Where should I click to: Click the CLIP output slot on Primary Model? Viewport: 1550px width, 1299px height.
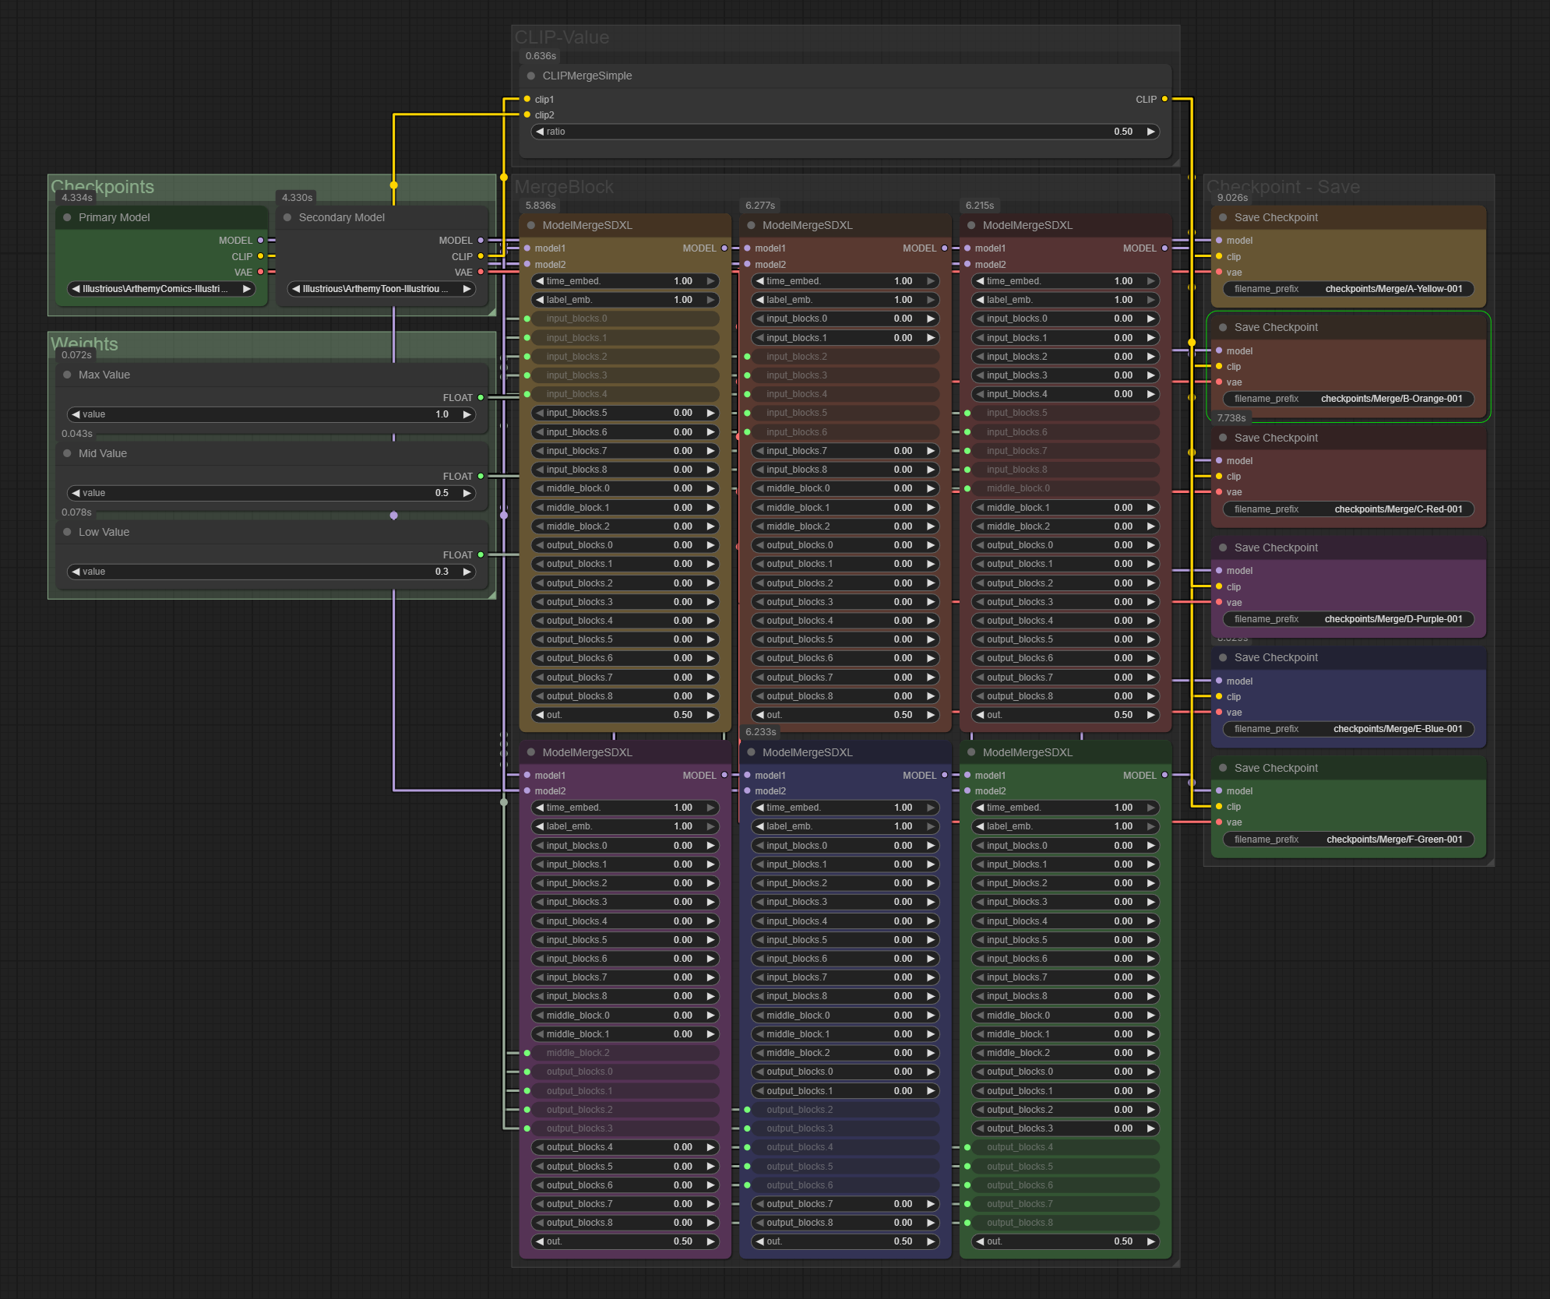coord(260,256)
